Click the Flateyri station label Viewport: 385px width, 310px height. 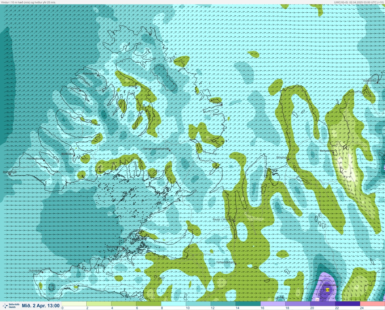[x=75, y=88]
